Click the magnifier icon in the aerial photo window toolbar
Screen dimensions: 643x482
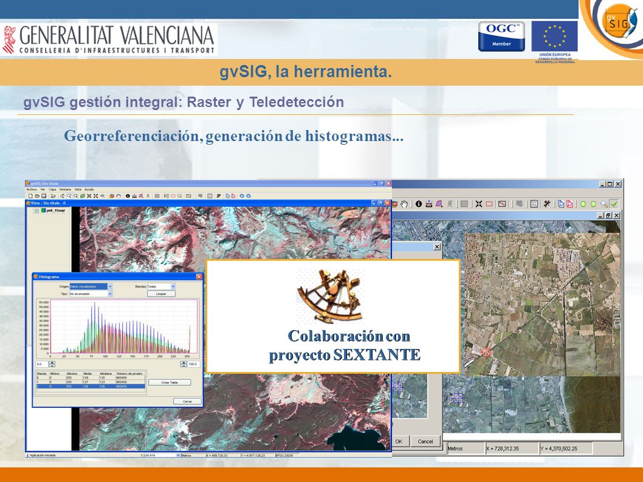604,204
